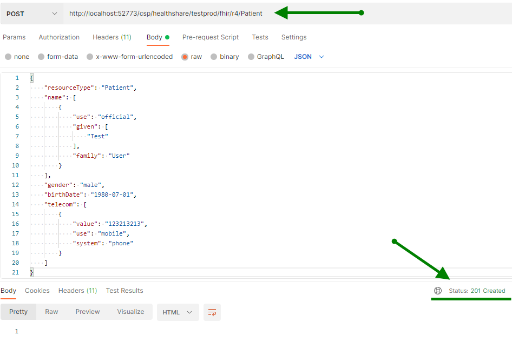This screenshot has width=512, height=342.
Task: Show the response Preview view
Action: (88, 312)
